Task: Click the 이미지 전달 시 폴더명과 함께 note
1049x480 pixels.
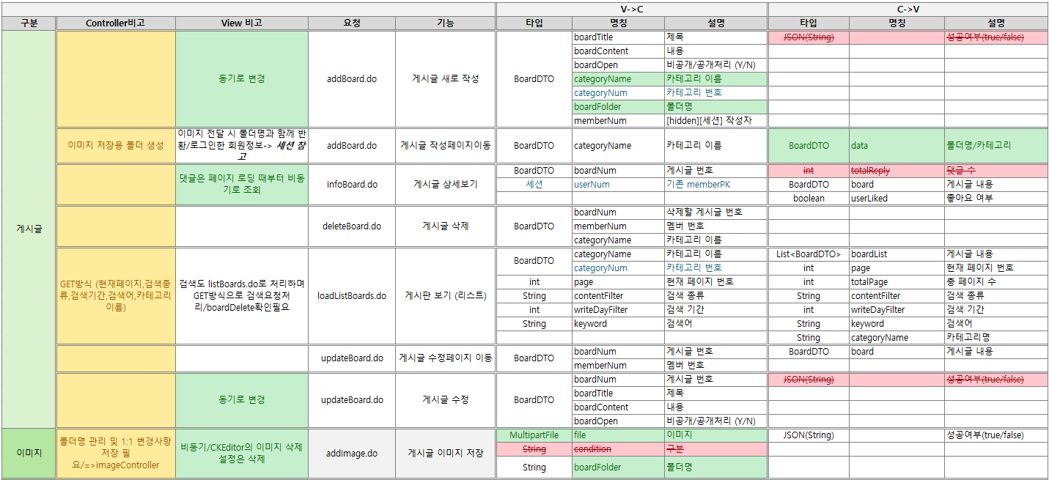Action: click(241, 146)
